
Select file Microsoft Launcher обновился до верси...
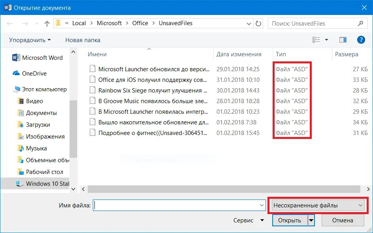[x=154, y=69]
